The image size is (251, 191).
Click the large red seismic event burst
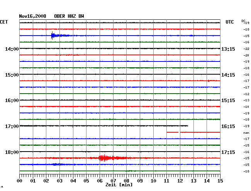pyautogui.click(x=112, y=158)
